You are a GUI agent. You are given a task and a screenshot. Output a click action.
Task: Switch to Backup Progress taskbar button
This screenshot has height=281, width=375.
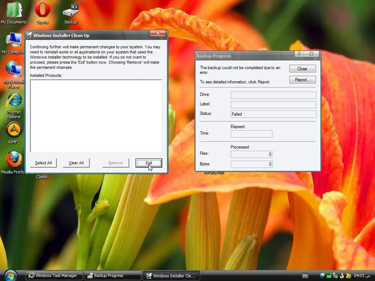(x=112, y=276)
